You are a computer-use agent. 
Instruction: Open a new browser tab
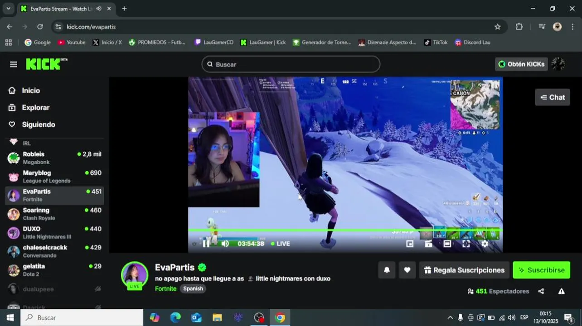(124, 9)
